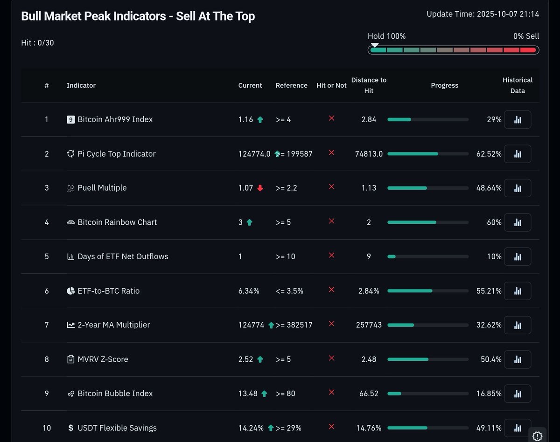Open historical data chart for USDT Flexible Savings
The width and height of the screenshot is (560, 442).
click(518, 428)
